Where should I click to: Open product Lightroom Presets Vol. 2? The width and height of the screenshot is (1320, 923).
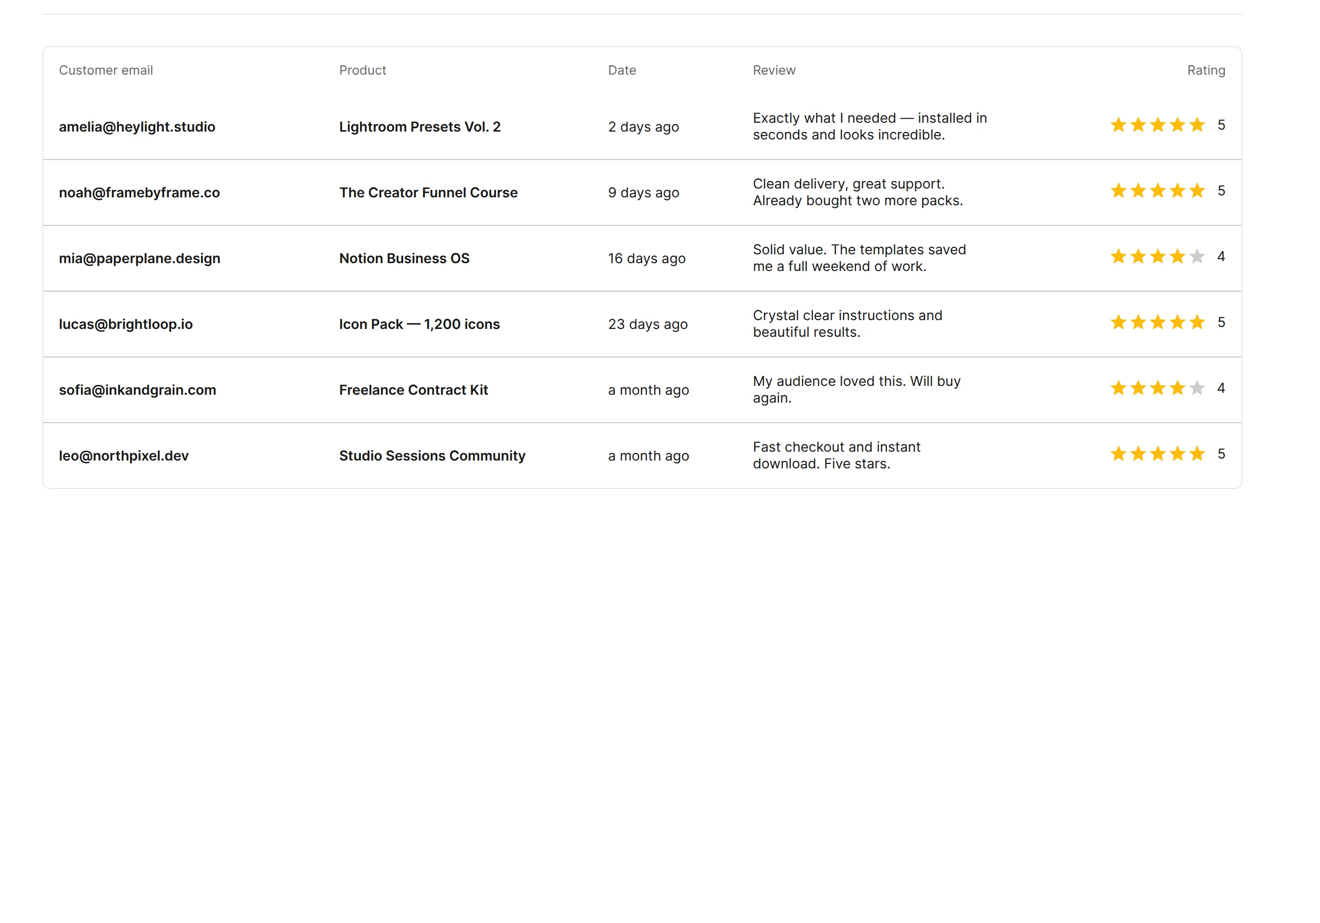click(x=420, y=127)
